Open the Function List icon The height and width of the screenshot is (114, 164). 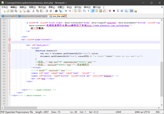tap(104, 11)
